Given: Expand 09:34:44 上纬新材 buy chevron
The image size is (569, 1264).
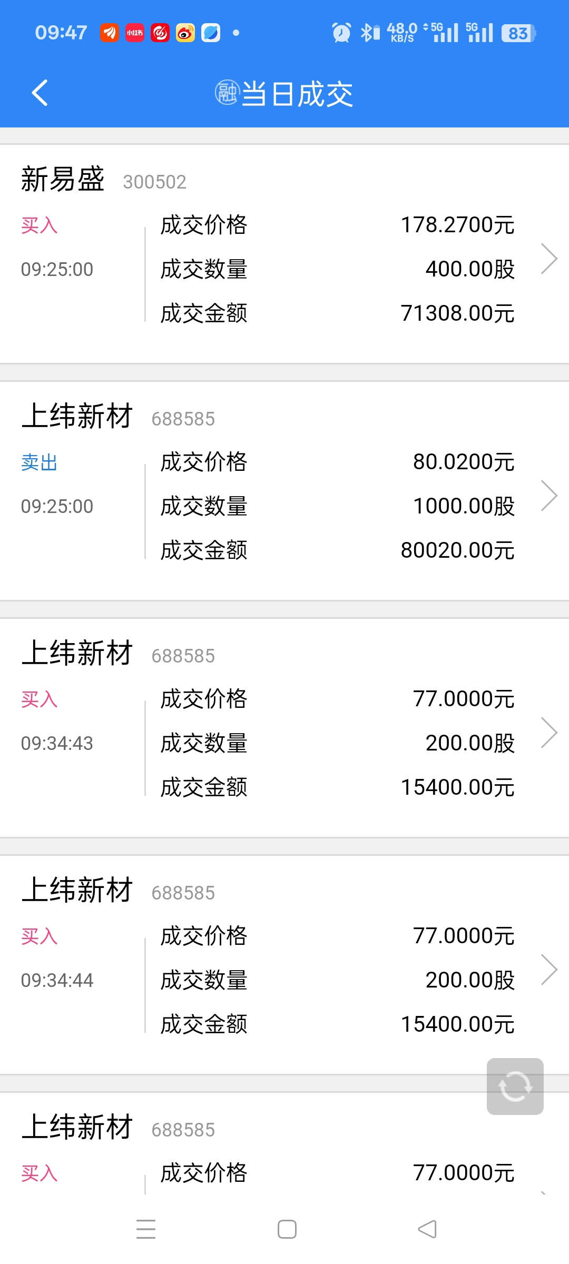Looking at the screenshot, I should (x=549, y=970).
